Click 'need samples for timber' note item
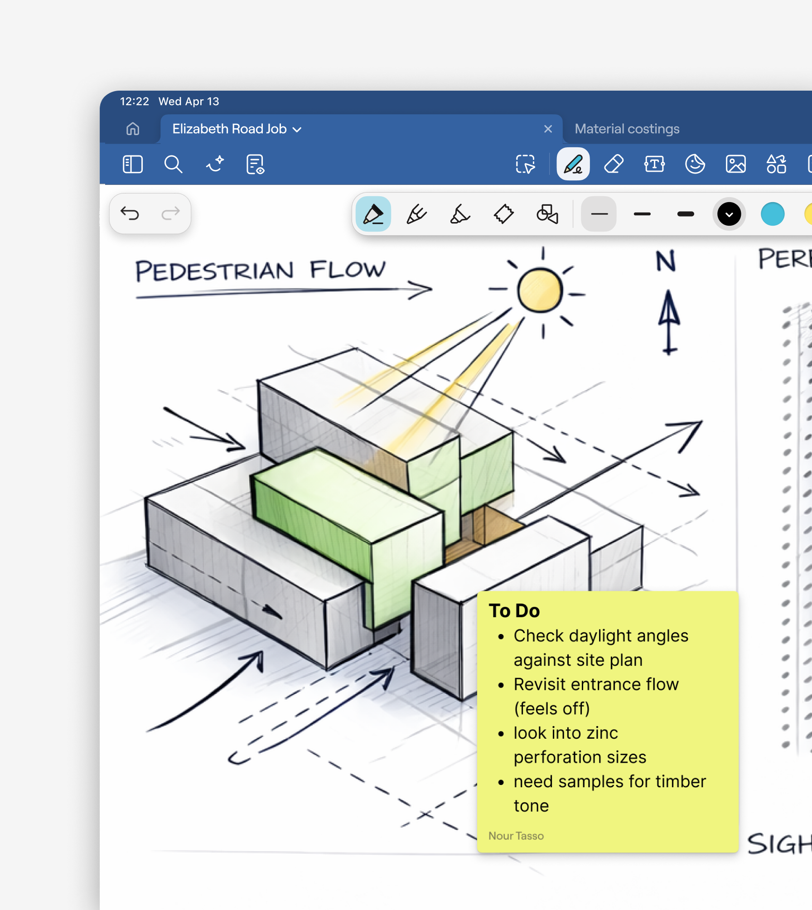The width and height of the screenshot is (812, 910). (610, 793)
